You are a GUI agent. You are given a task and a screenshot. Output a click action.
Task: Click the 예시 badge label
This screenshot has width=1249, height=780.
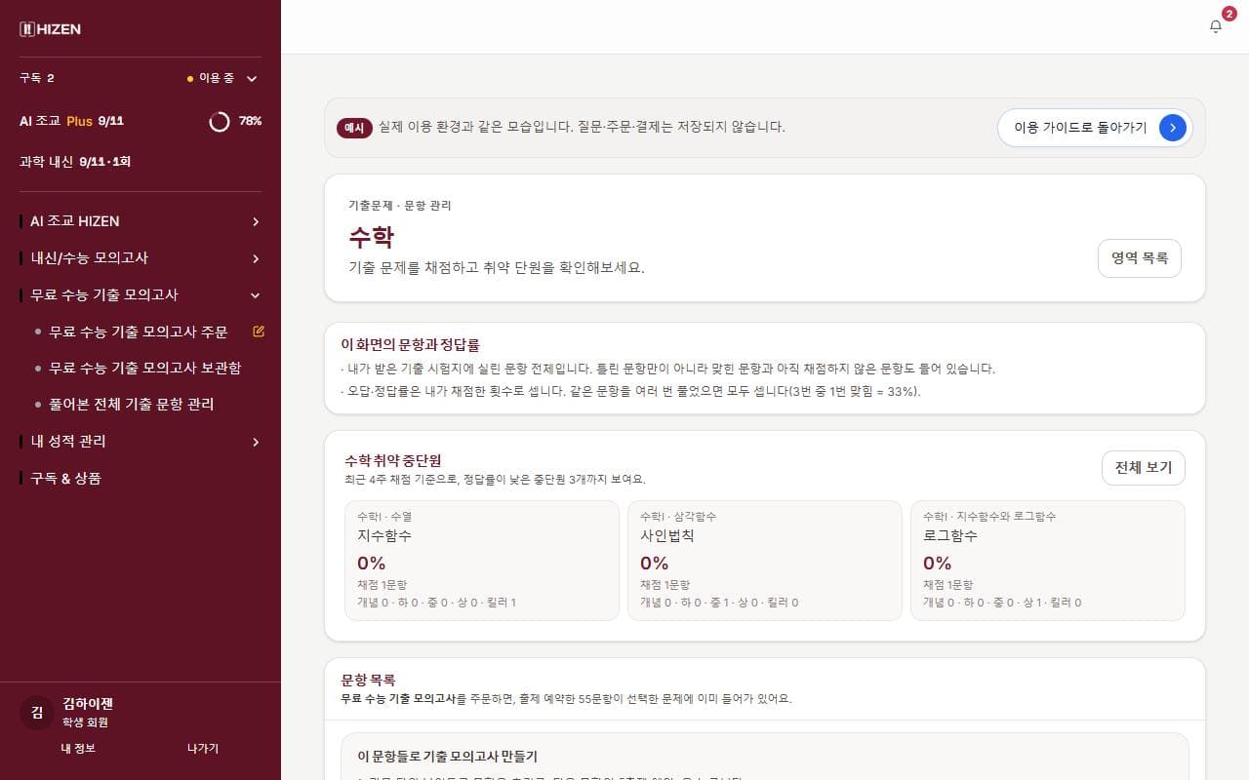pyautogui.click(x=355, y=128)
